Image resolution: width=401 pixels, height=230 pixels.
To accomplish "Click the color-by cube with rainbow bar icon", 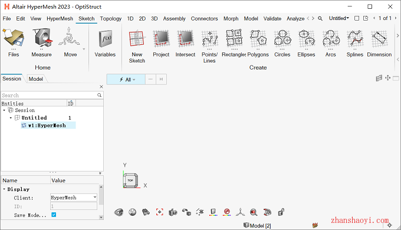I will click(213, 212).
